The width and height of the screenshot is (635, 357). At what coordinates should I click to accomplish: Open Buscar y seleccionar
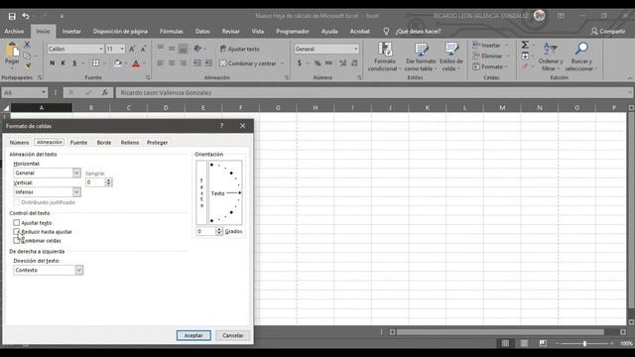[581, 57]
